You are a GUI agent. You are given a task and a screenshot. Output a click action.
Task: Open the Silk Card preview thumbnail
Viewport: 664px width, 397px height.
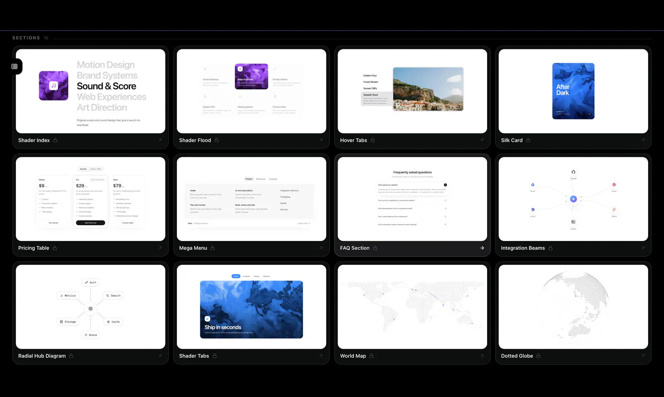pyautogui.click(x=574, y=91)
